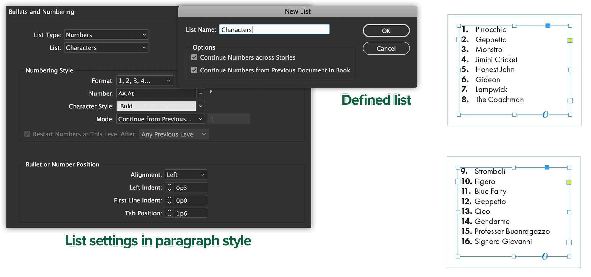This screenshot has width=591, height=277.
Task: Click Cancel in the New List dialog
Action: 386,48
